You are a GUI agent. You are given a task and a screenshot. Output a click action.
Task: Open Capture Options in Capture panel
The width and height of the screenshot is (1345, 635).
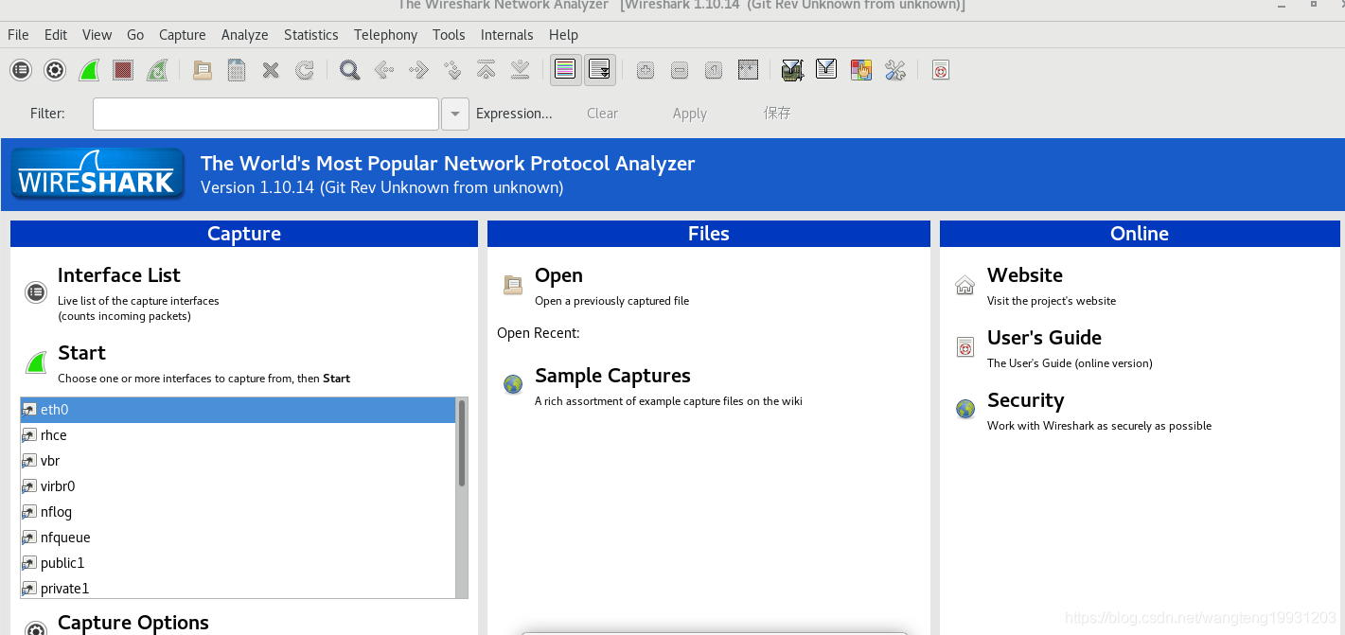(x=133, y=623)
